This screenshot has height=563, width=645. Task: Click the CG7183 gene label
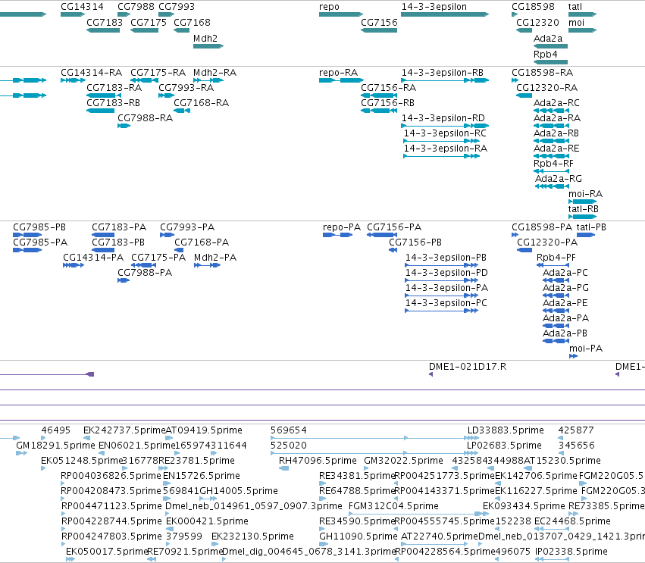coord(105,22)
